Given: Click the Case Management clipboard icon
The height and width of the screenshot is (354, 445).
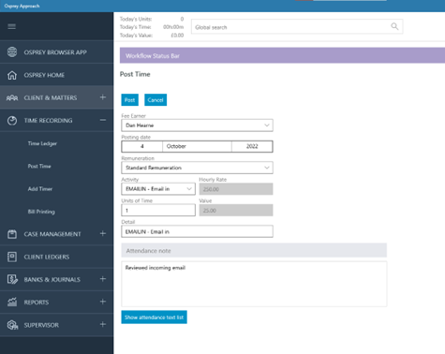Looking at the screenshot, I should (12, 234).
